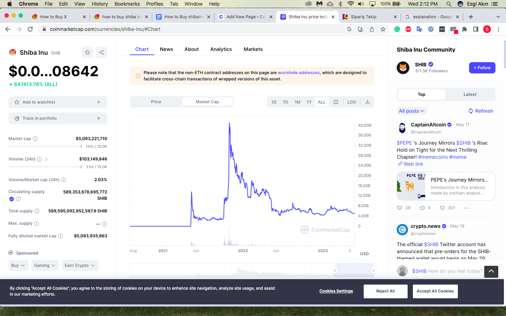Open the wormhole addresses link

(299, 73)
